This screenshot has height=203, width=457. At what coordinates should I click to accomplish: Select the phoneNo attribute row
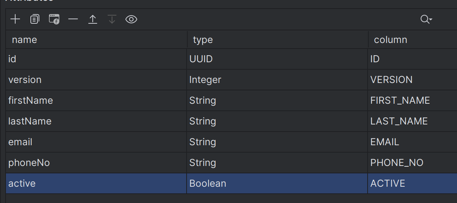(231, 163)
